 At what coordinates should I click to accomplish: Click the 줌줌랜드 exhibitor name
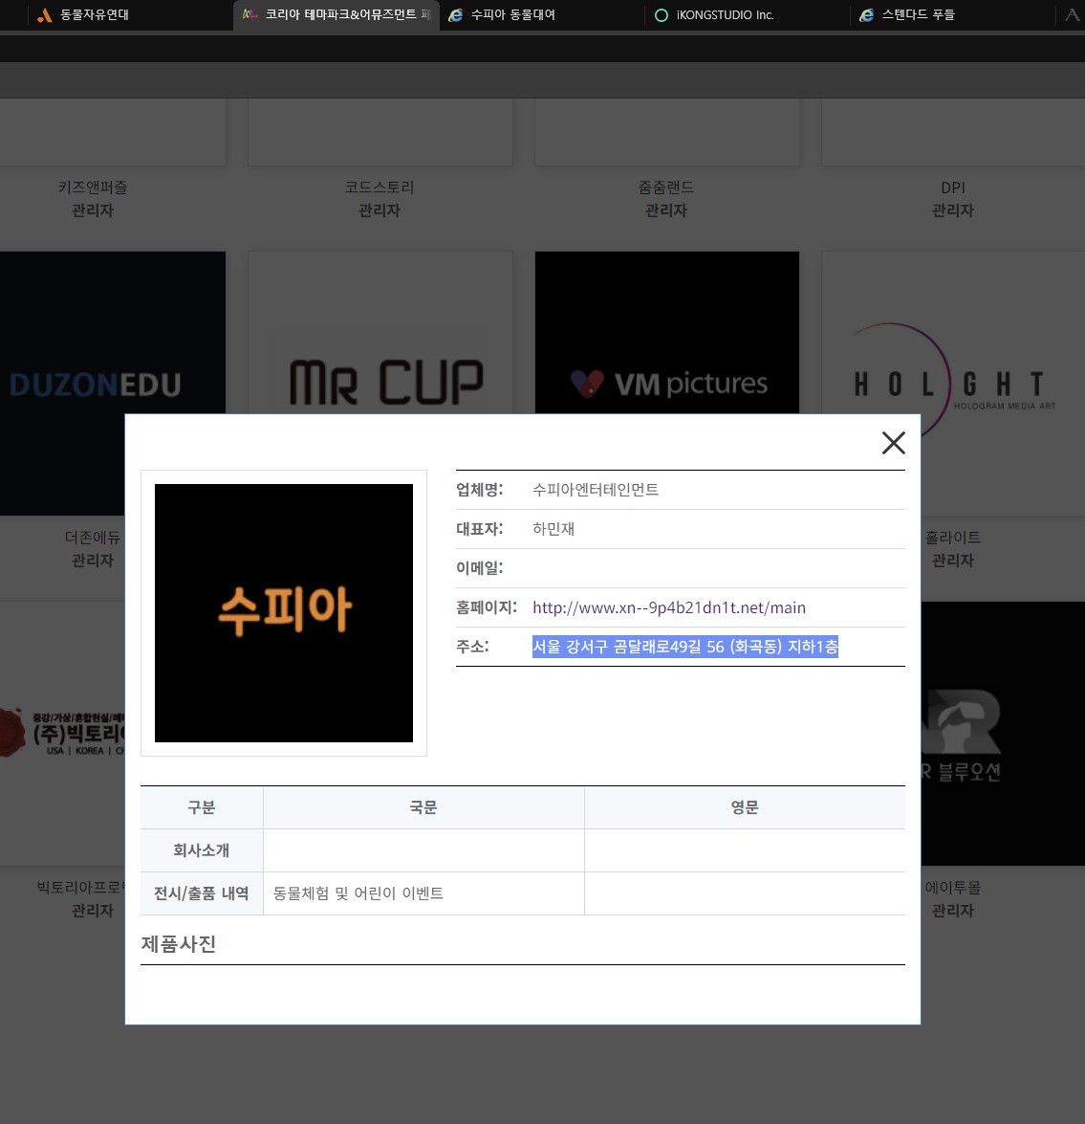(666, 187)
